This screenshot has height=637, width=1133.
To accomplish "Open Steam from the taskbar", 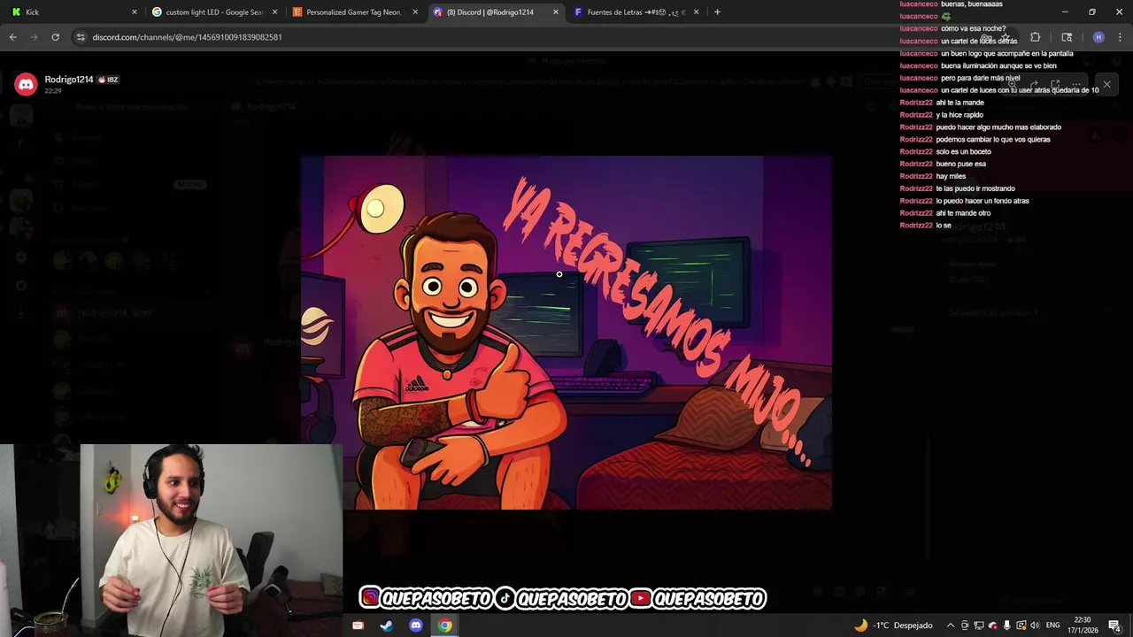I will coord(387,625).
